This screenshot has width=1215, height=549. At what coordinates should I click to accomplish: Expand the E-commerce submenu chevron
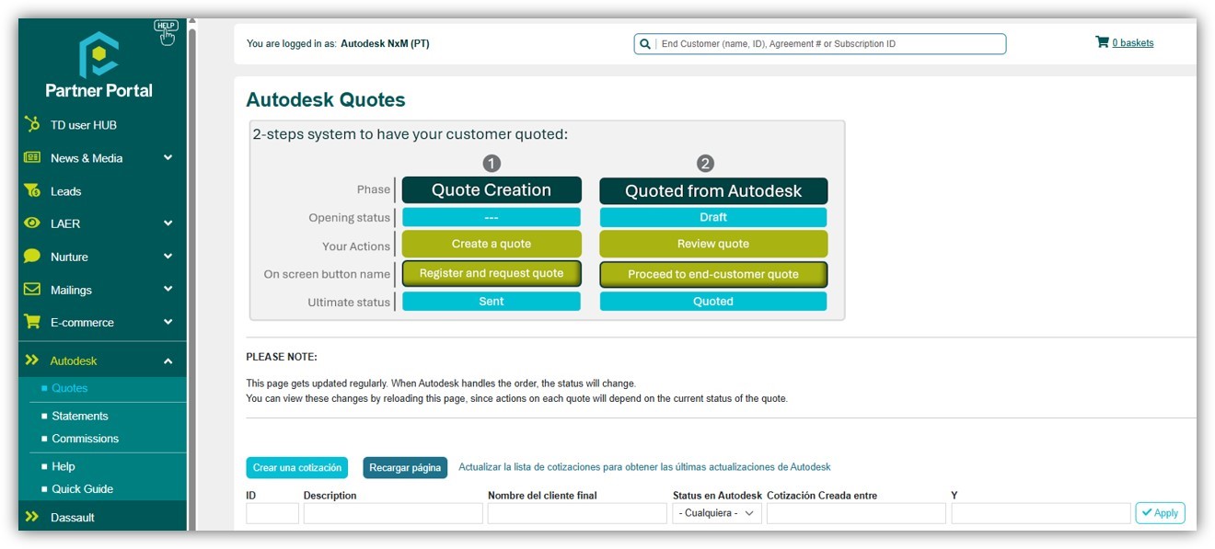[x=168, y=322]
